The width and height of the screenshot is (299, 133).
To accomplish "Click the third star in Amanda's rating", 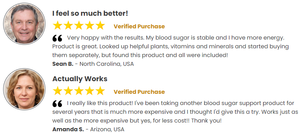I will tap(79, 91).
